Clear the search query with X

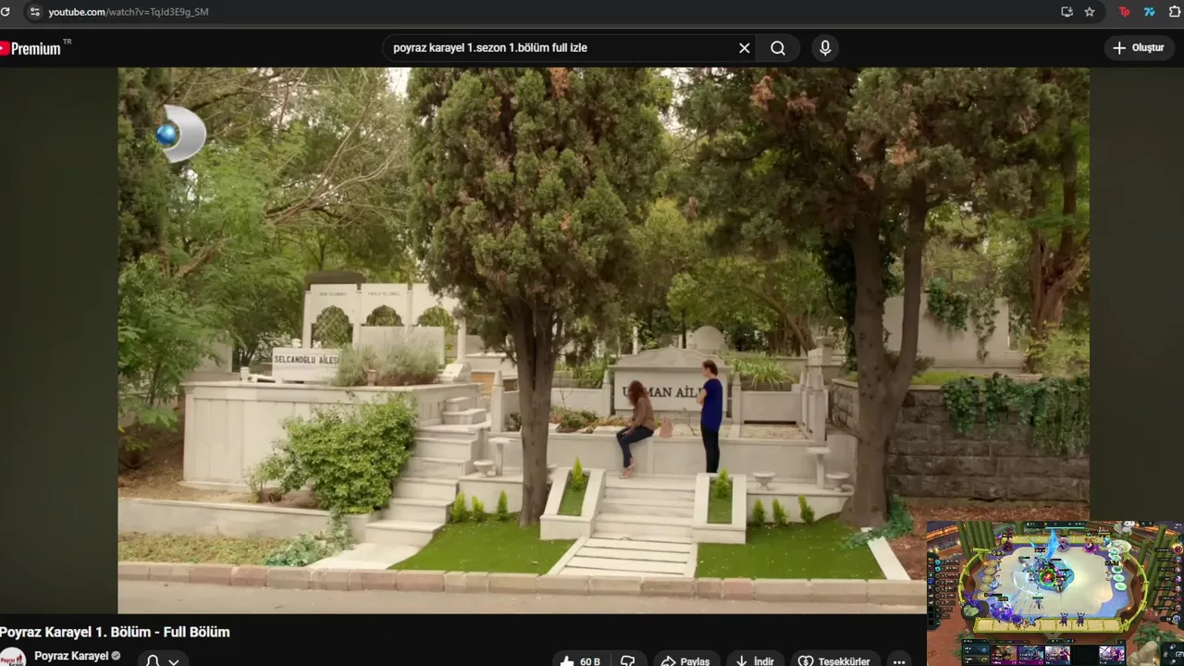click(x=745, y=48)
